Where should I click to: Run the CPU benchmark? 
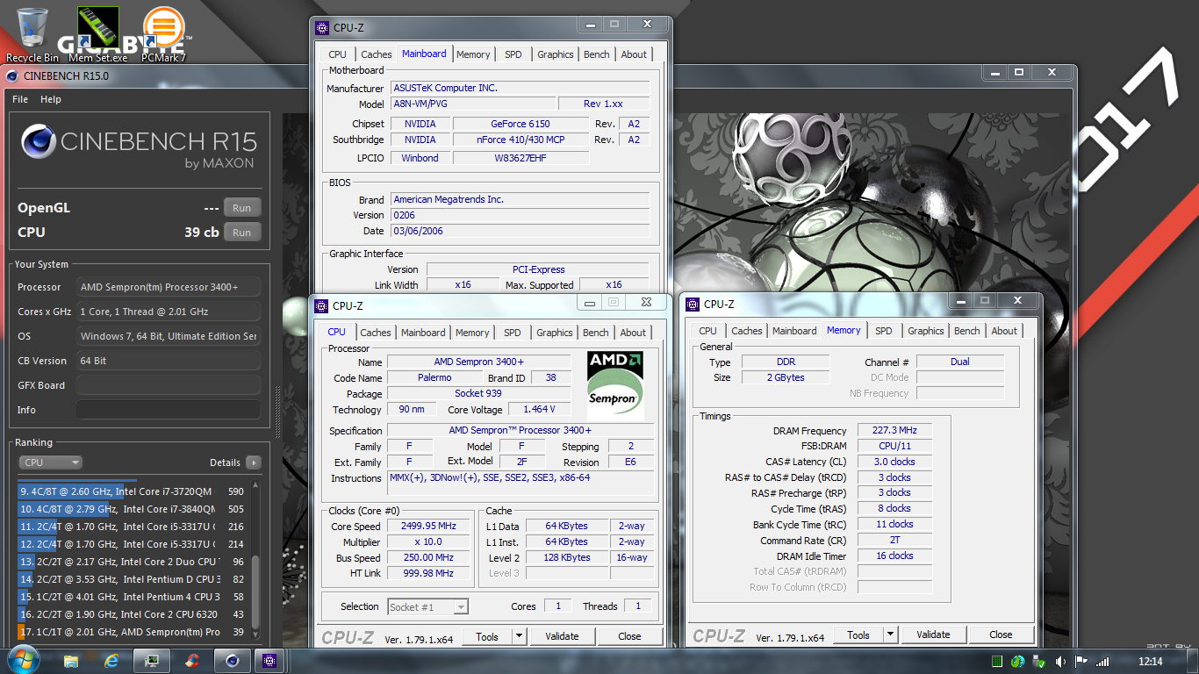tap(242, 233)
